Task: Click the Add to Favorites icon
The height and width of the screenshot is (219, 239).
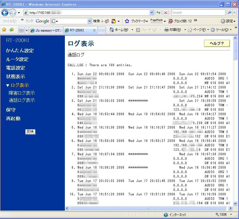Action: [x=11, y=30]
